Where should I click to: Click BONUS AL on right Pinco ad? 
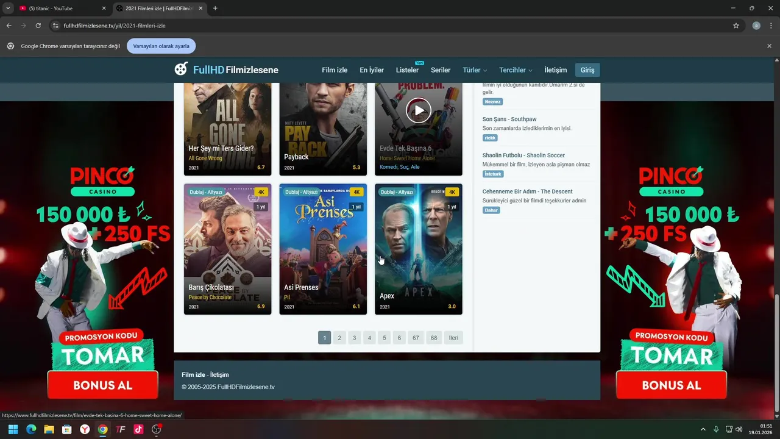click(x=672, y=385)
